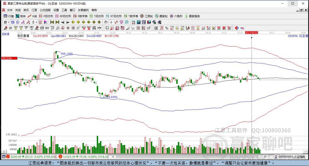Select the n² square grid tool
309x166 pixels.
coord(53,28)
